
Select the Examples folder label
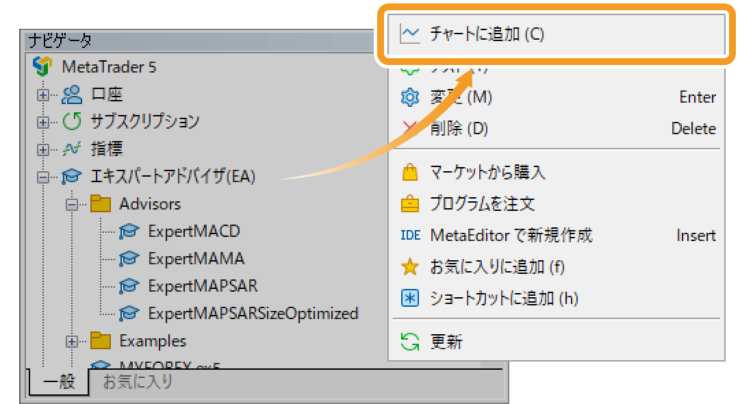click(x=152, y=340)
